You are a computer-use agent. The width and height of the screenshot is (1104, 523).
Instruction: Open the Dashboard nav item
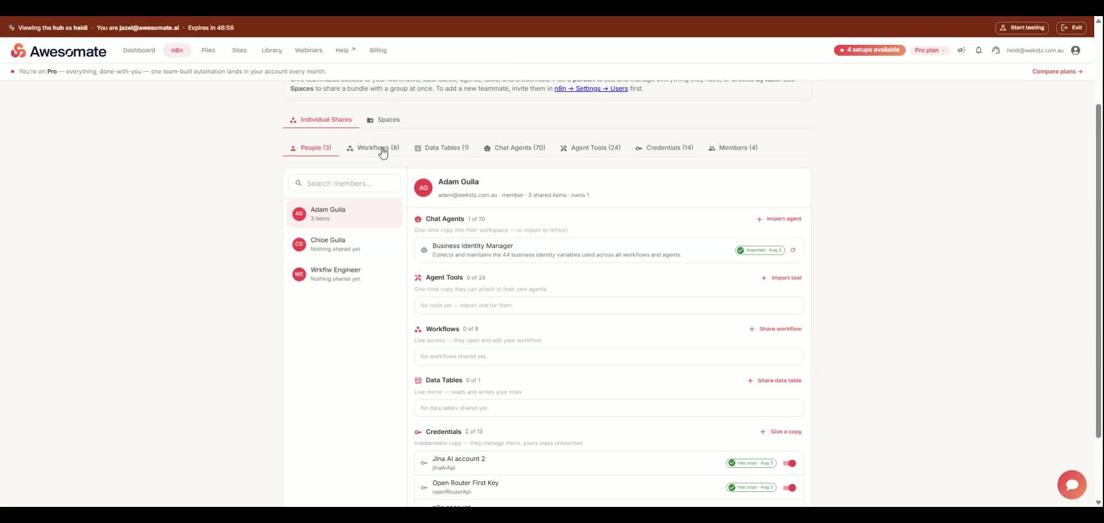pos(139,51)
